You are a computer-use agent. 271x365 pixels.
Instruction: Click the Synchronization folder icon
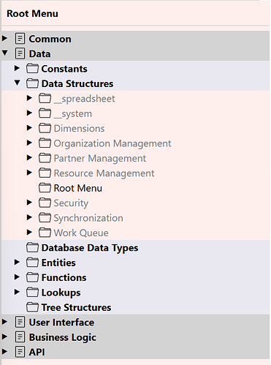[x=45, y=218]
